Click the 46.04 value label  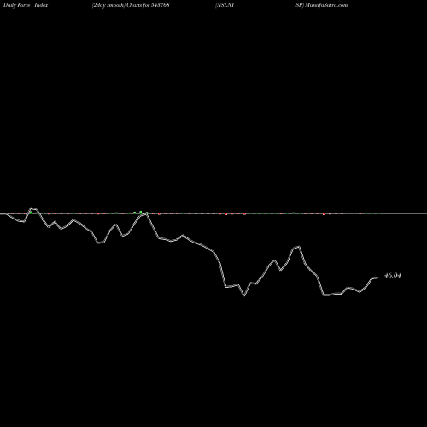pyautogui.click(x=393, y=275)
